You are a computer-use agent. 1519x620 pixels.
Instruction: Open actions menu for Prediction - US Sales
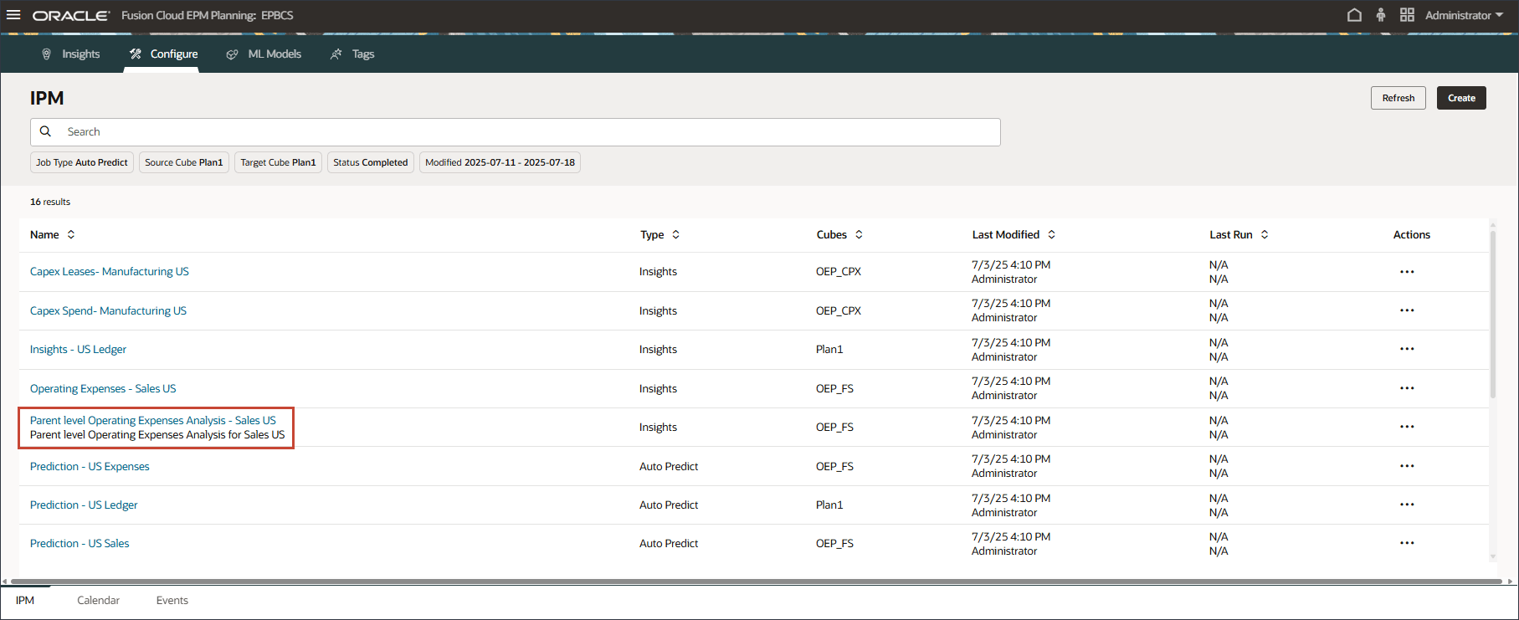click(1407, 543)
